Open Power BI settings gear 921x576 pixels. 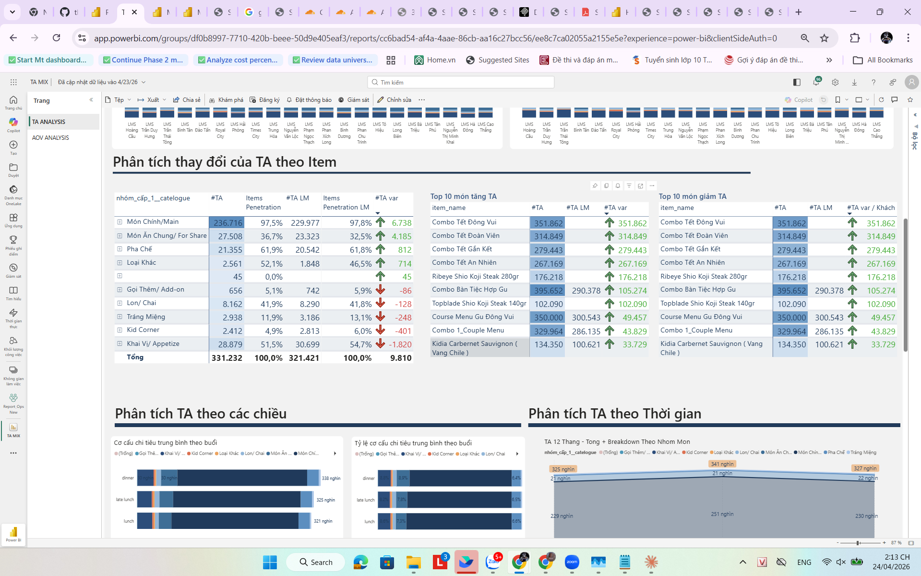click(x=835, y=82)
